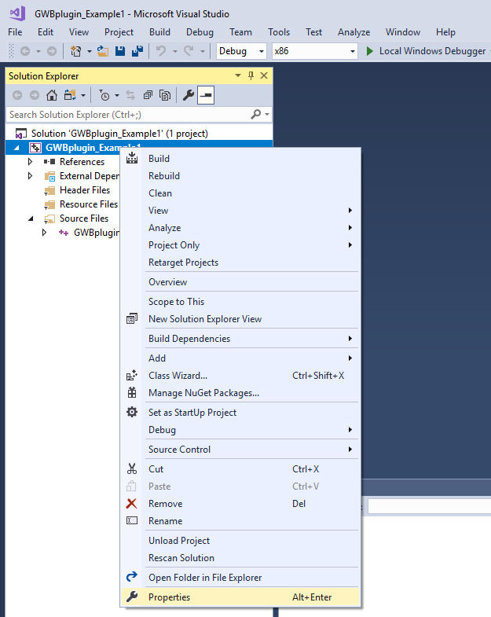Image resolution: width=491 pixels, height=617 pixels.
Task: Click Sync with Active Document icon
Action: pyautogui.click(x=130, y=95)
